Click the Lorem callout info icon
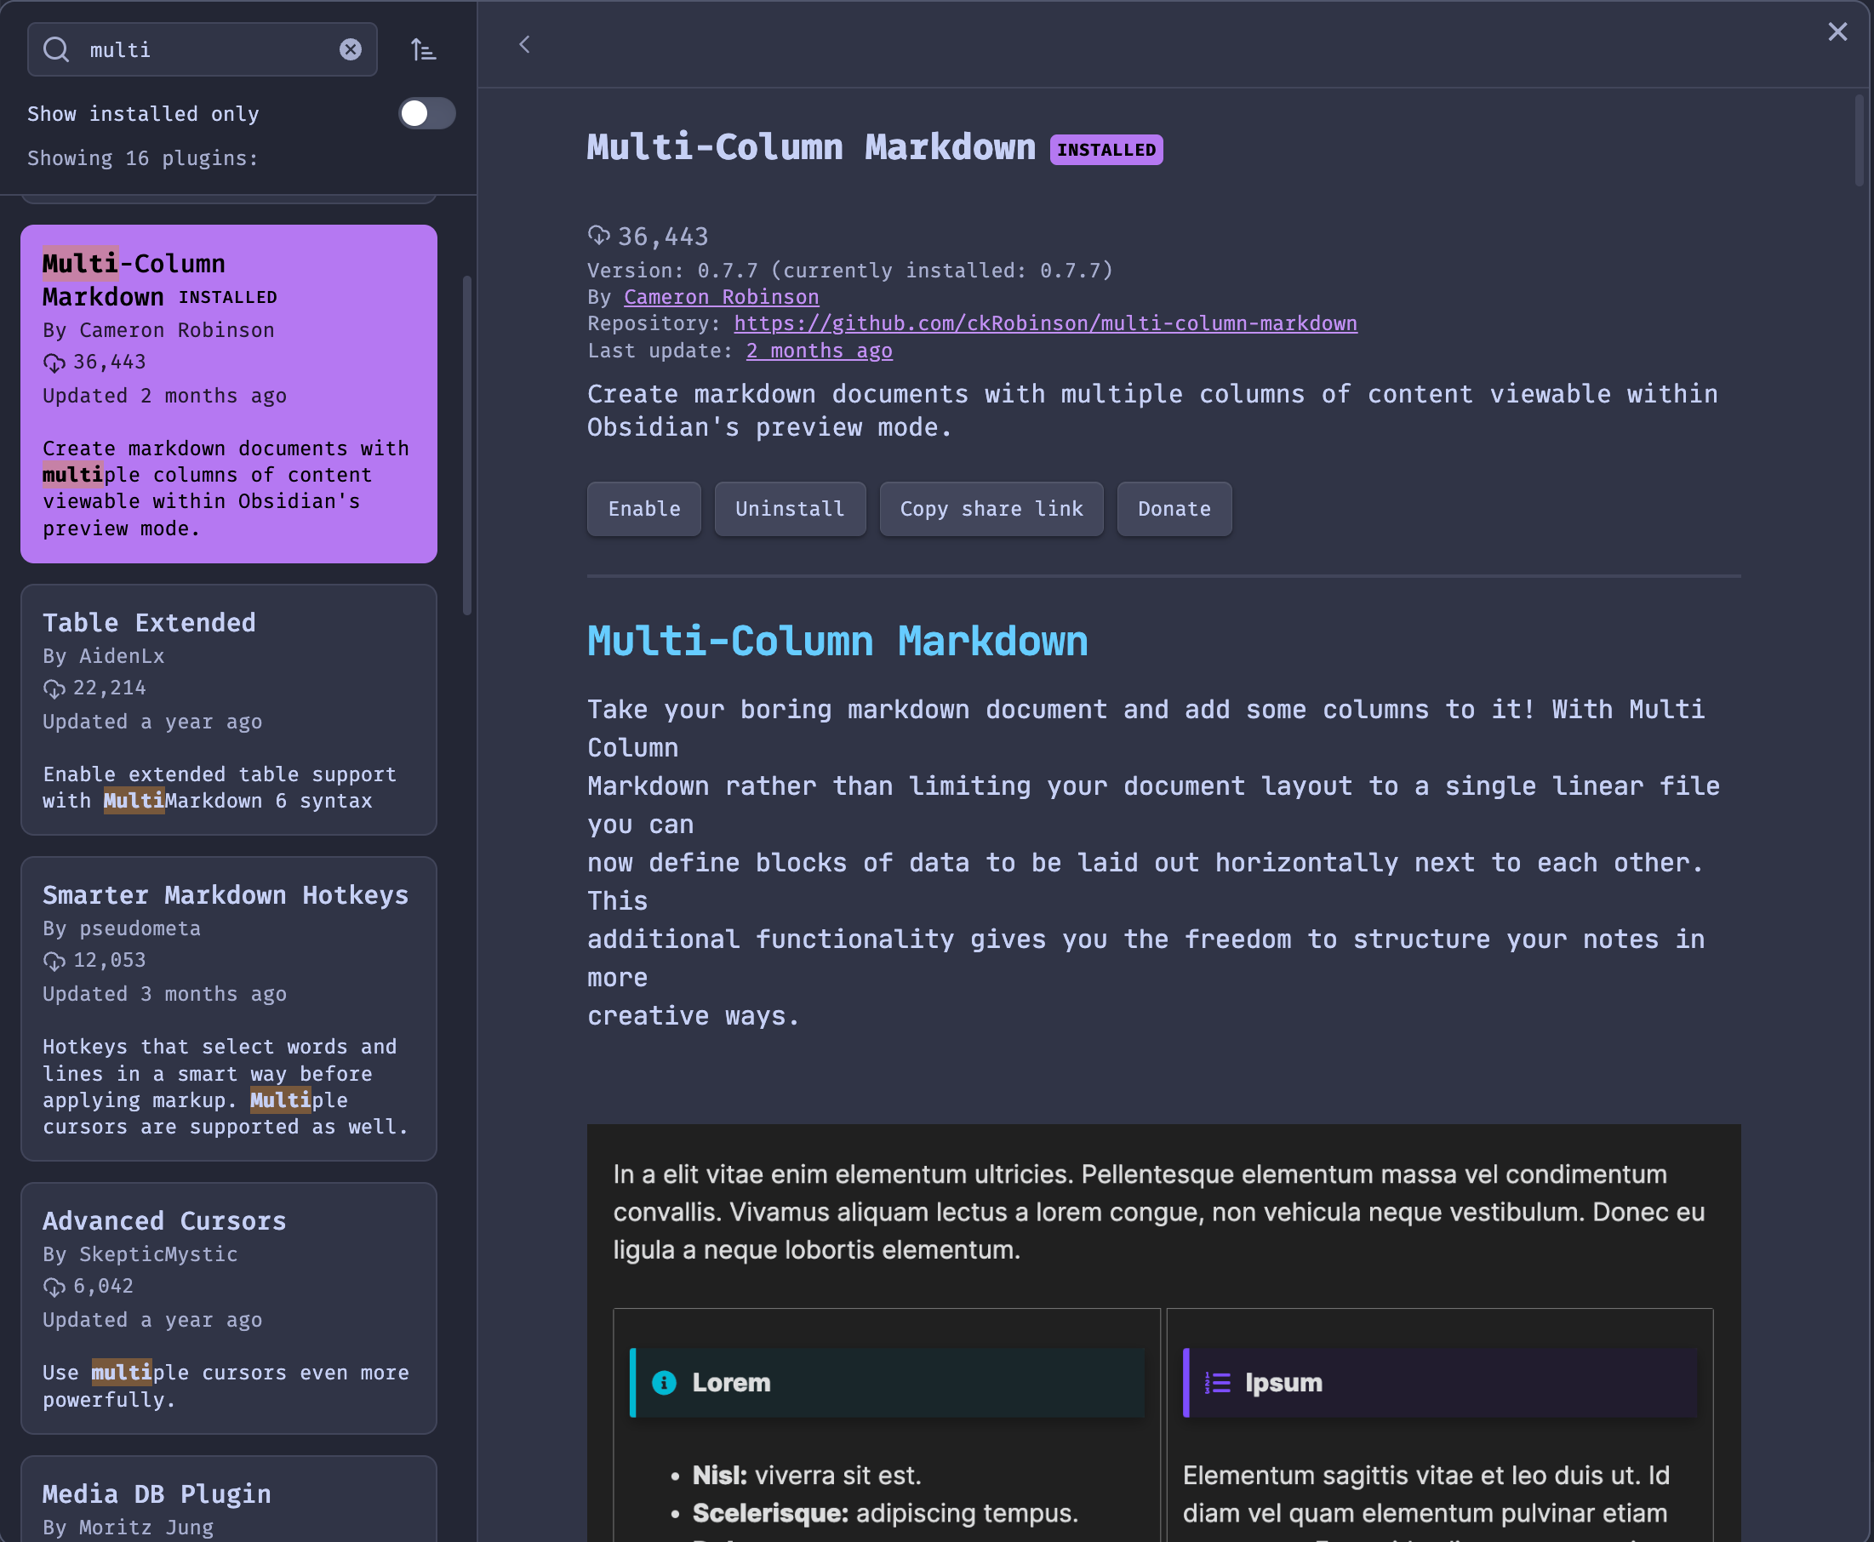Screen dimensions: 1874x1542 (x=665, y=1383)
